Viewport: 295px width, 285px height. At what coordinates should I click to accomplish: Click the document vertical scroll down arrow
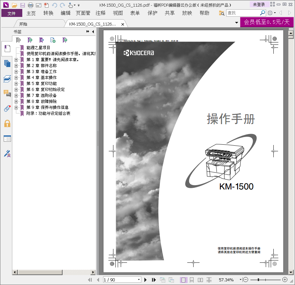(291, 272)
